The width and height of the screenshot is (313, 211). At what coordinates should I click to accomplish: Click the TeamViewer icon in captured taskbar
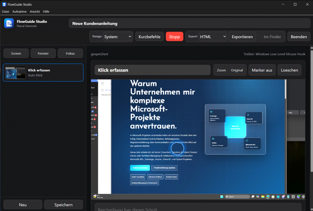293,197
